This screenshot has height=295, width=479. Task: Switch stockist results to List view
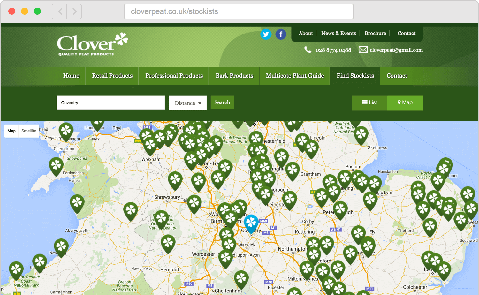point(369,102)
